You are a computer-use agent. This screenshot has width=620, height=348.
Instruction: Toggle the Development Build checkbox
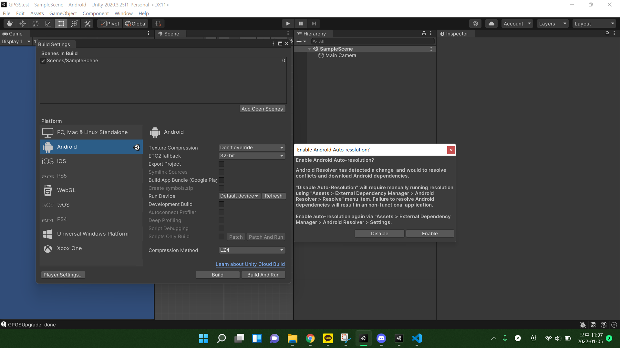(x=221, y=204)
